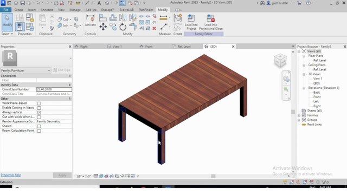The image size is (347, 195).
Task: Select the Rotate tool
Action: click(x=123, y=27)
